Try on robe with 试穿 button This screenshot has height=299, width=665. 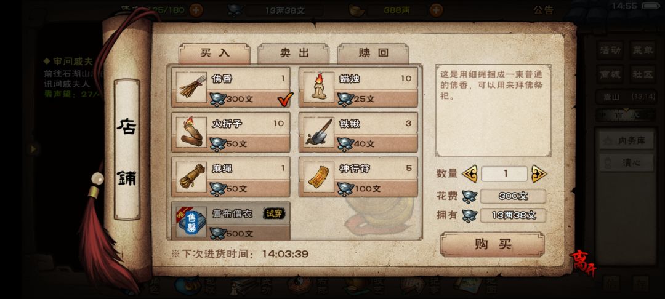coord(274,213)
